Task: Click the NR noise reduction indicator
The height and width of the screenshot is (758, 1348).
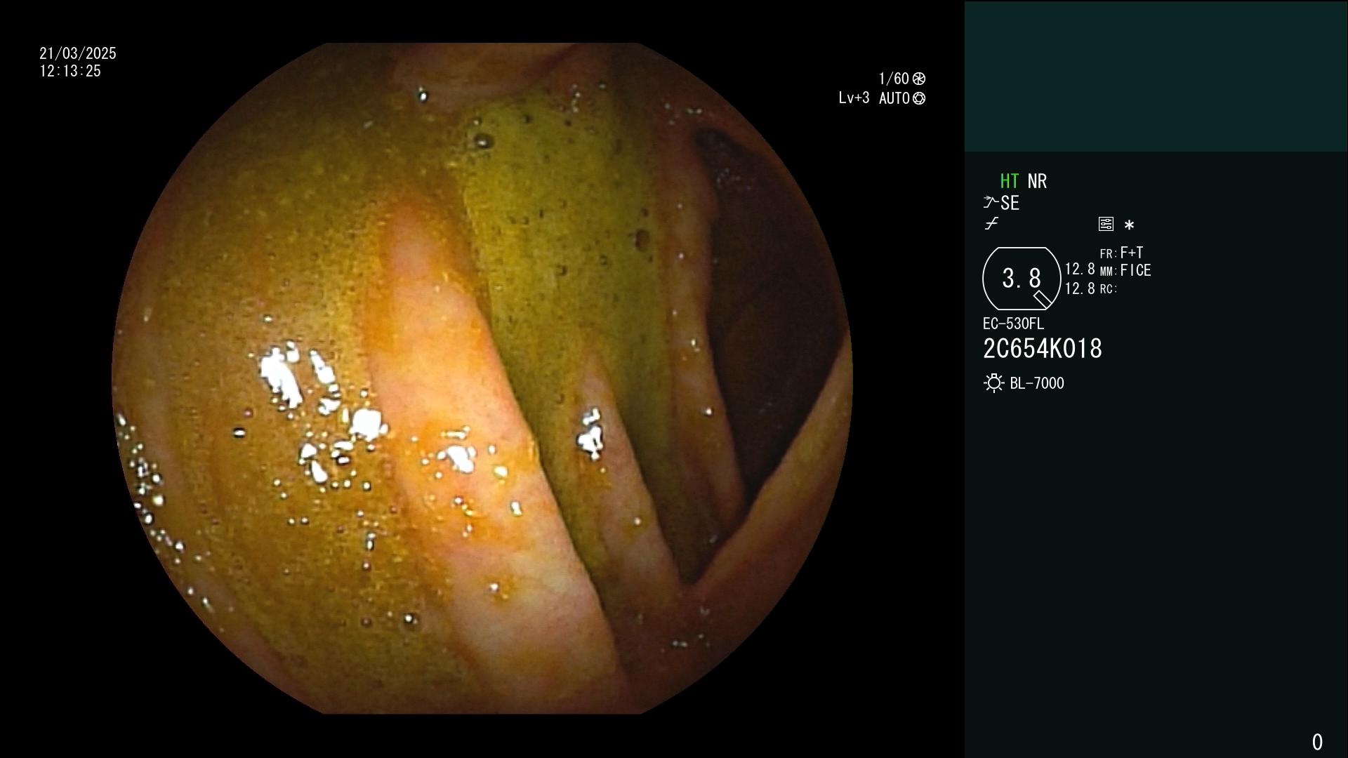Action: [1037, 181]
